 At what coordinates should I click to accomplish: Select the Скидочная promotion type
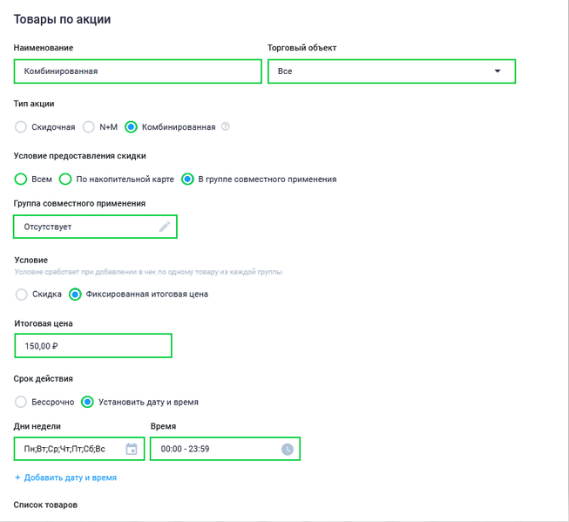pyautogui.click(x=21, y=127)
